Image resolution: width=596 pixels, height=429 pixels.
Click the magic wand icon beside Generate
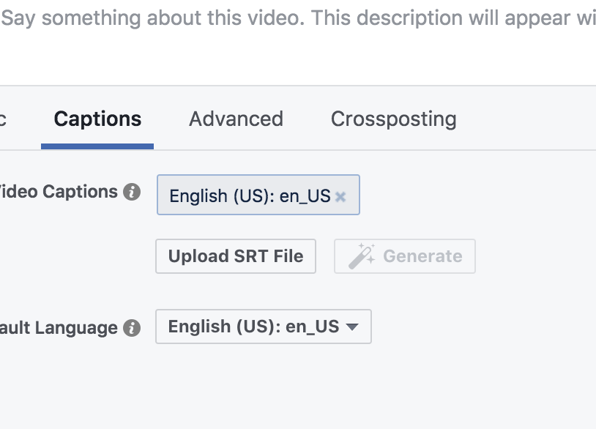(362, 256)
